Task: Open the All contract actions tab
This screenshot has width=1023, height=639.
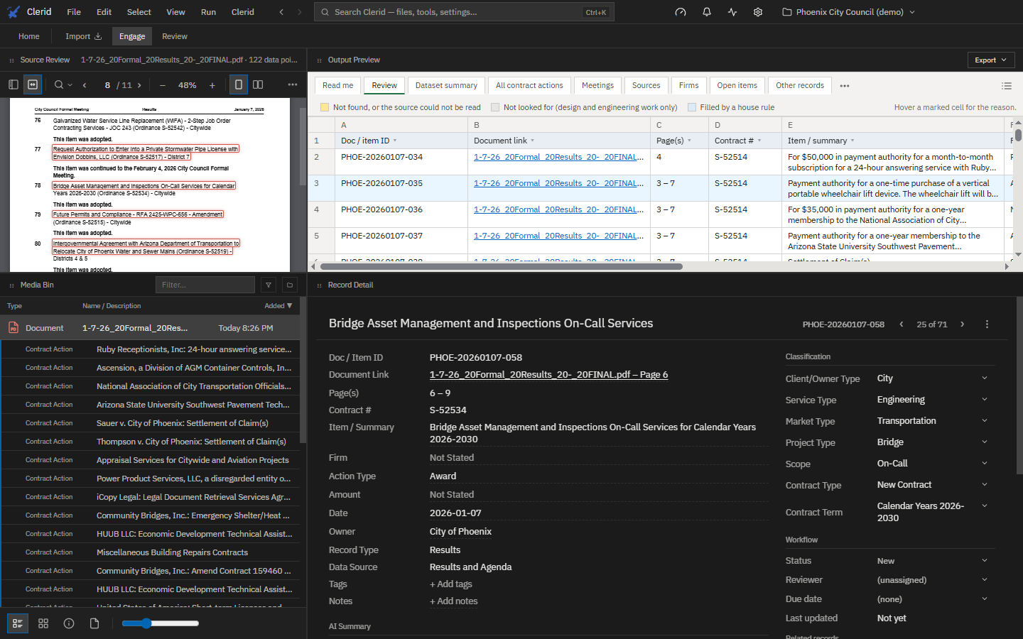Action: pyautogui.click(x=529, y=86)
